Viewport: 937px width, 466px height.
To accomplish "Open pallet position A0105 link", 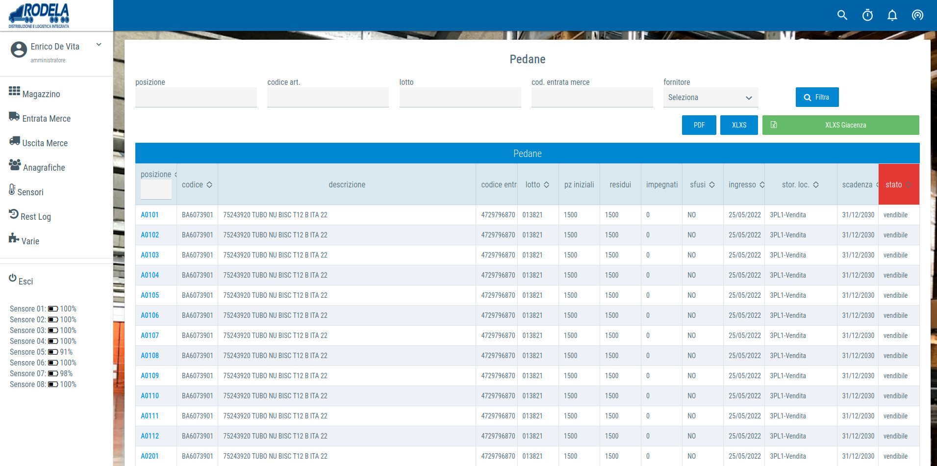I will (150, 295).
